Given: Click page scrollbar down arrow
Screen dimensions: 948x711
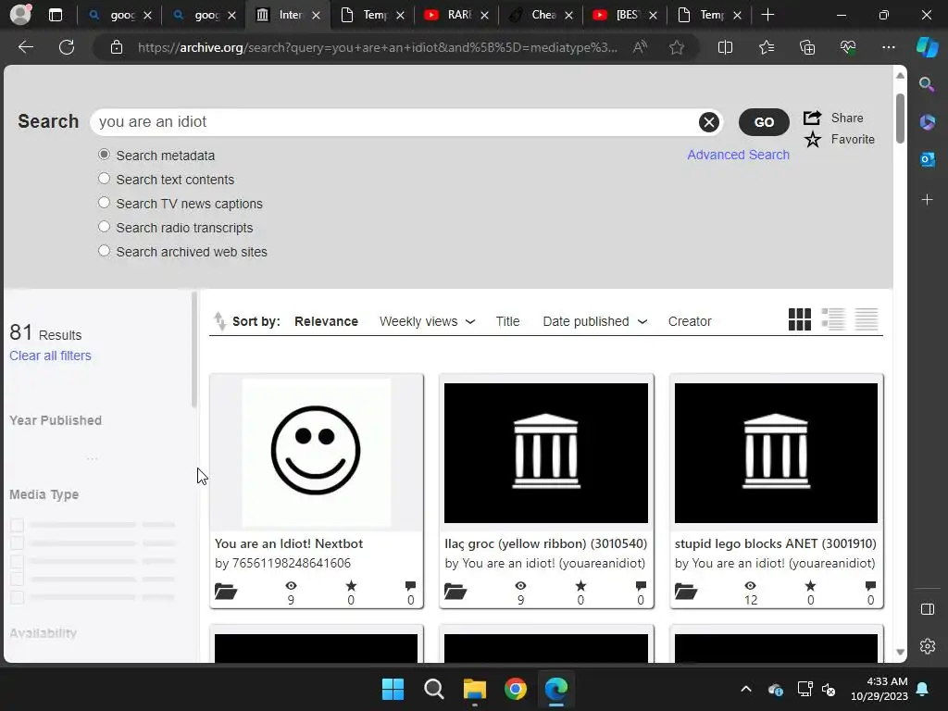Looking at the screenshot, I should (x=900, y=652).
